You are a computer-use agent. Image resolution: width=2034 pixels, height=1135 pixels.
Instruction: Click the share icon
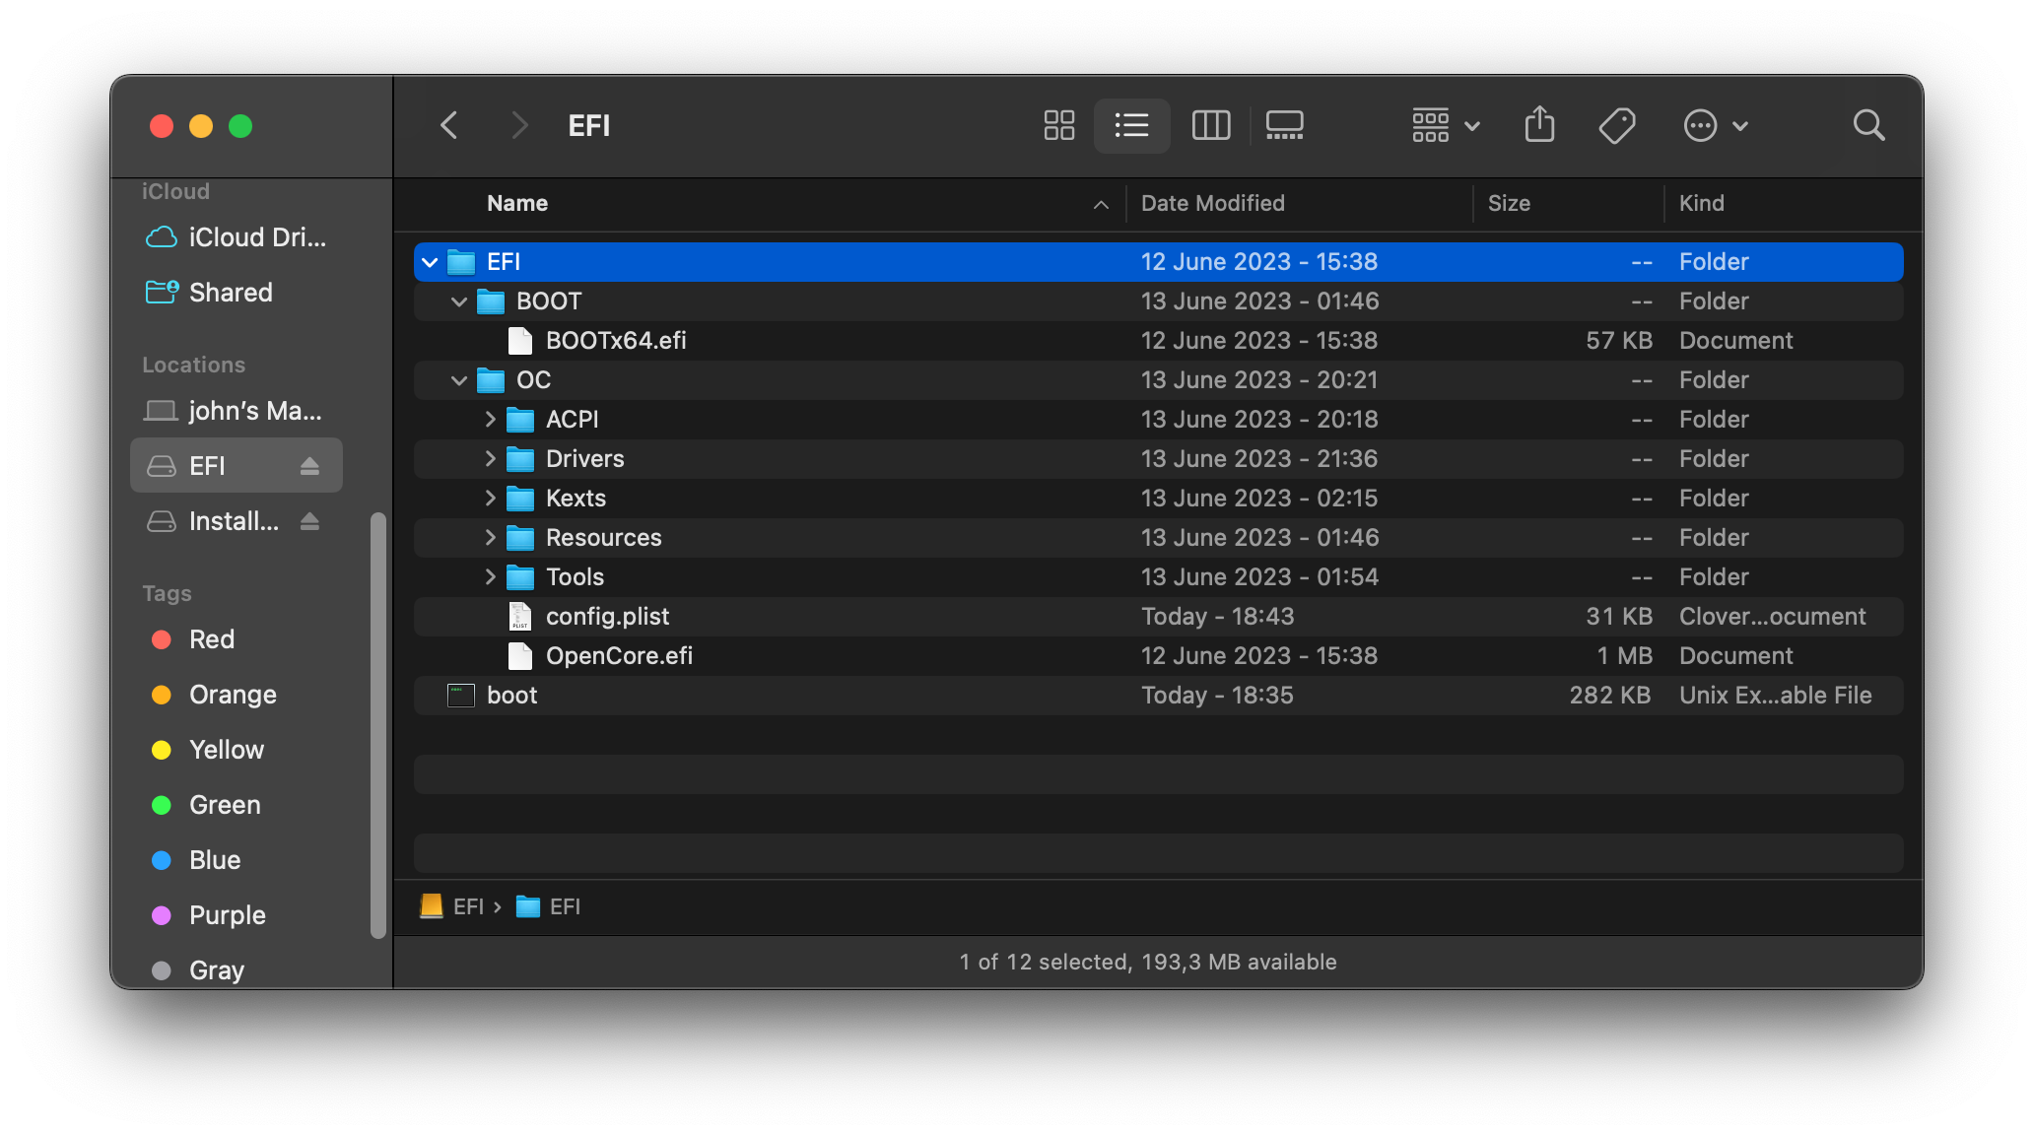pyautogui.click(x=1538, y=124)
